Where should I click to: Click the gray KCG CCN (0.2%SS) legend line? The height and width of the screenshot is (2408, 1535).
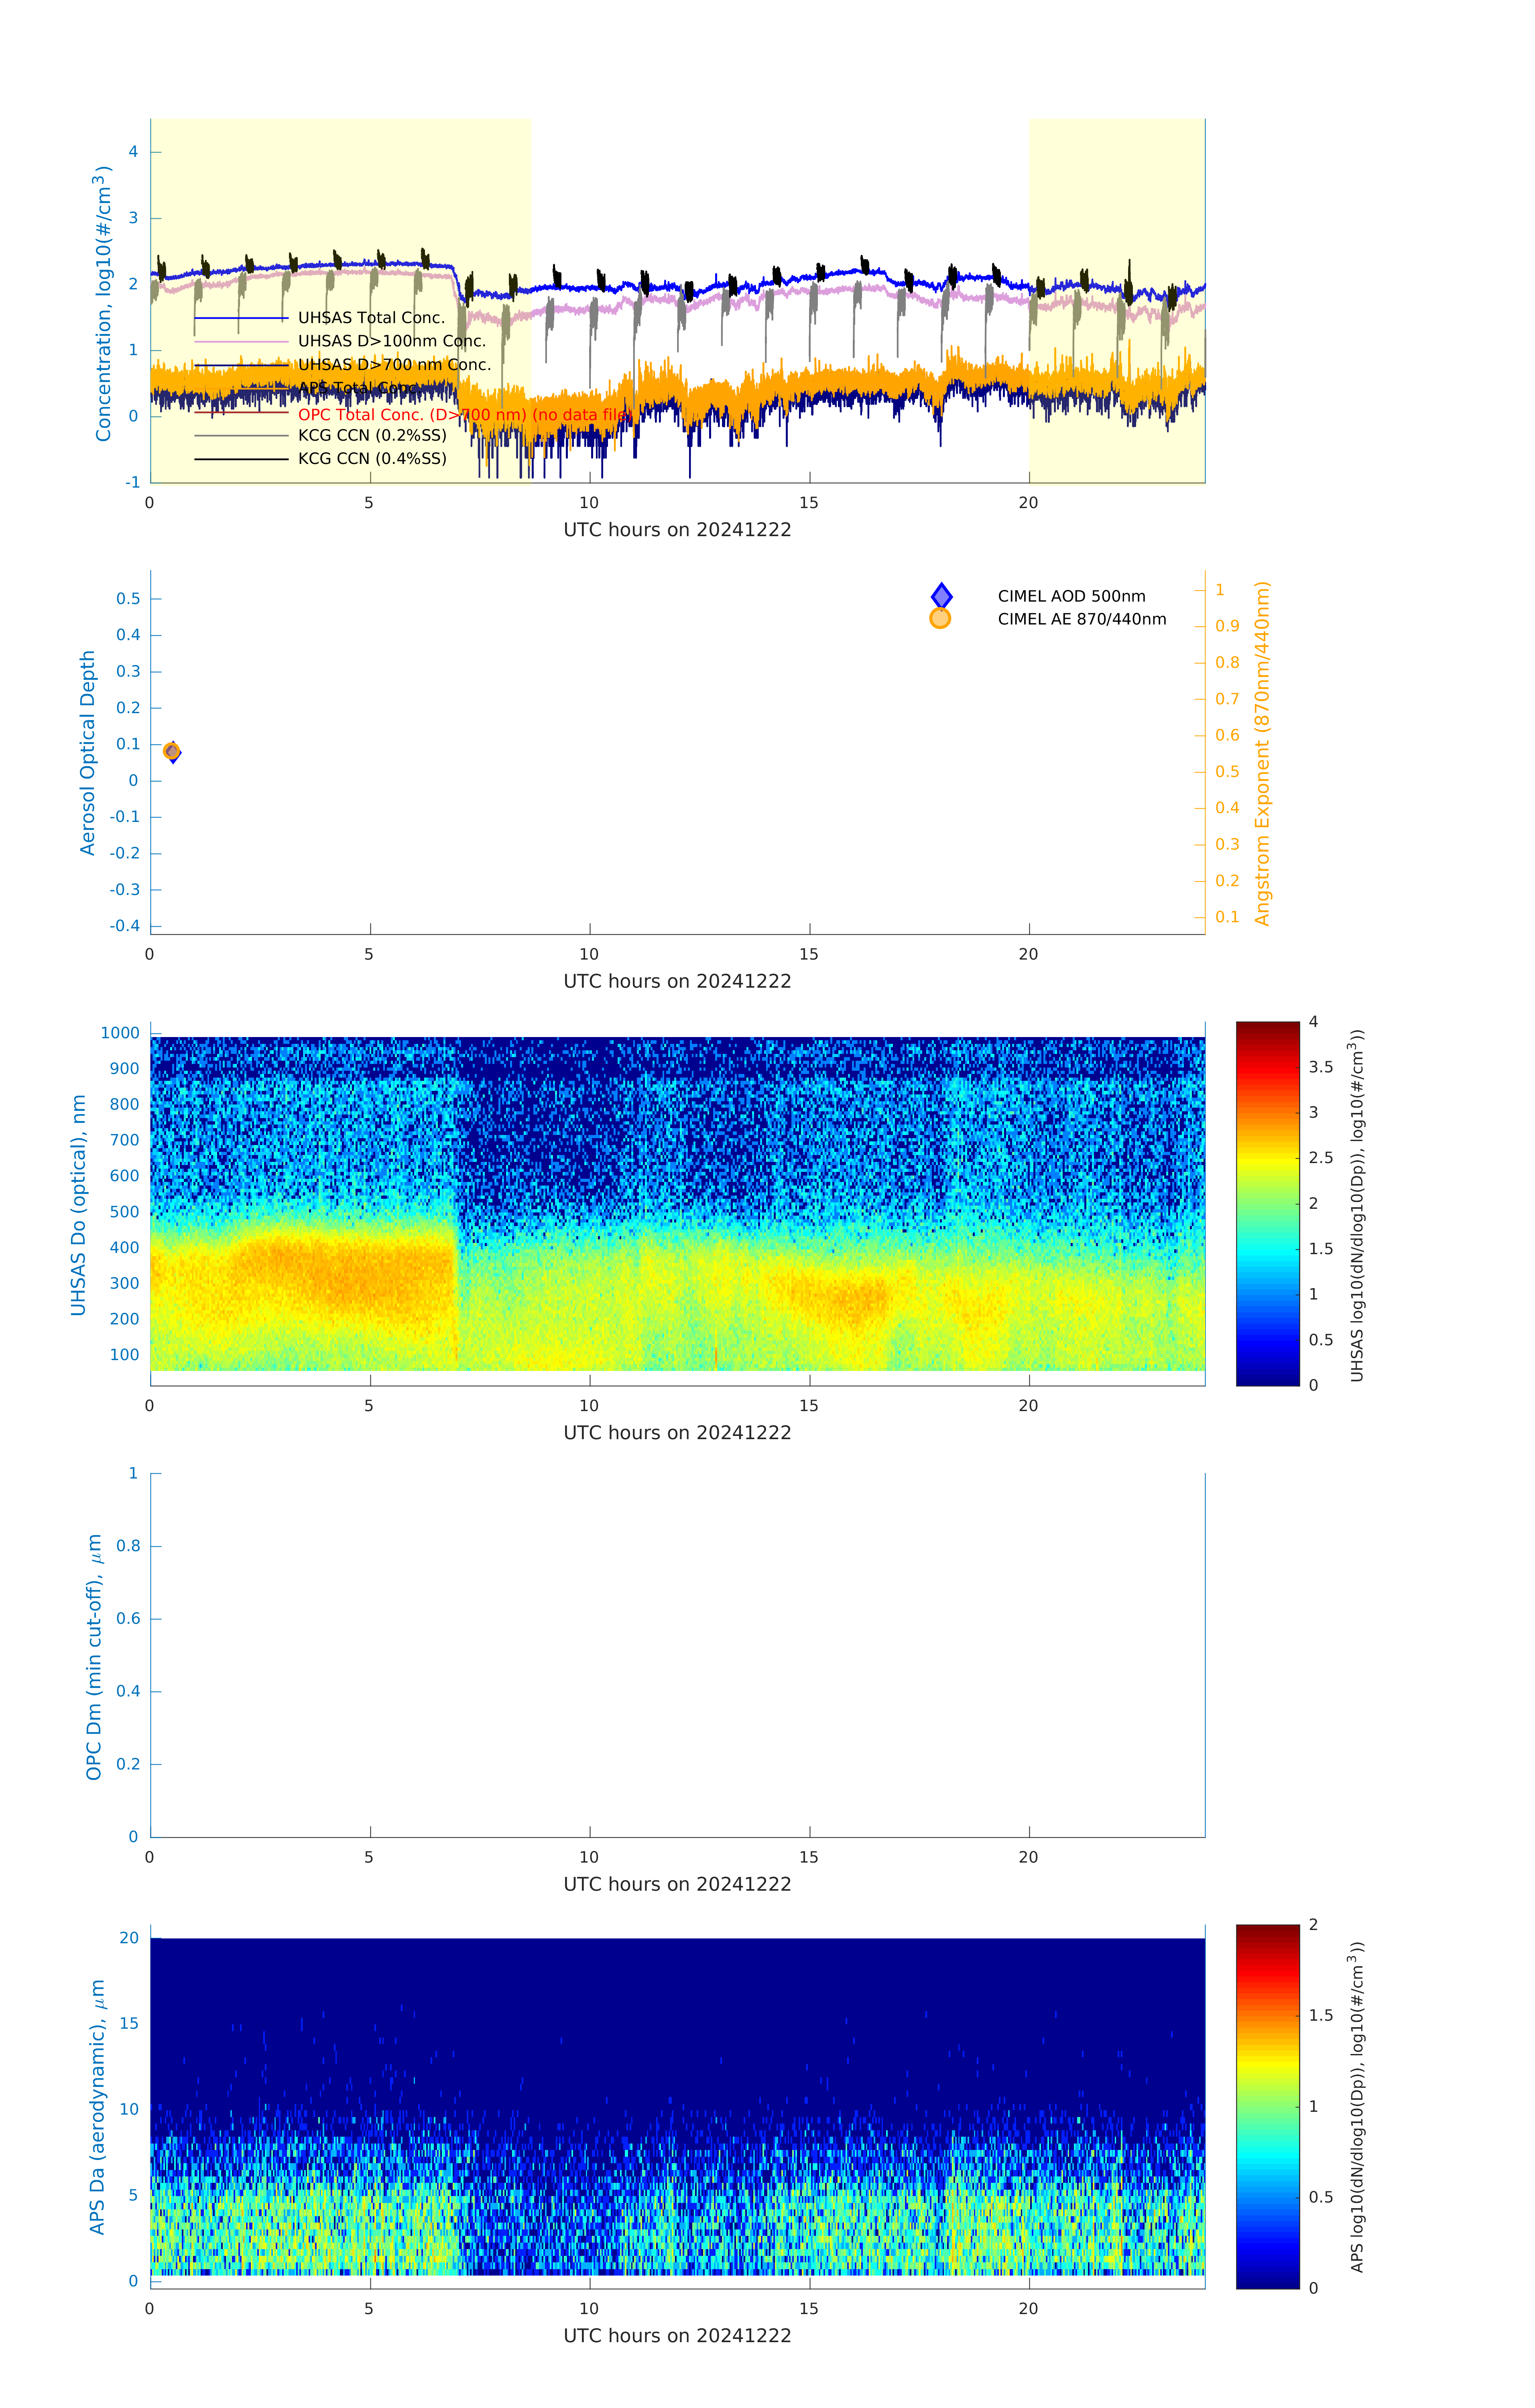tap(241, 436)
